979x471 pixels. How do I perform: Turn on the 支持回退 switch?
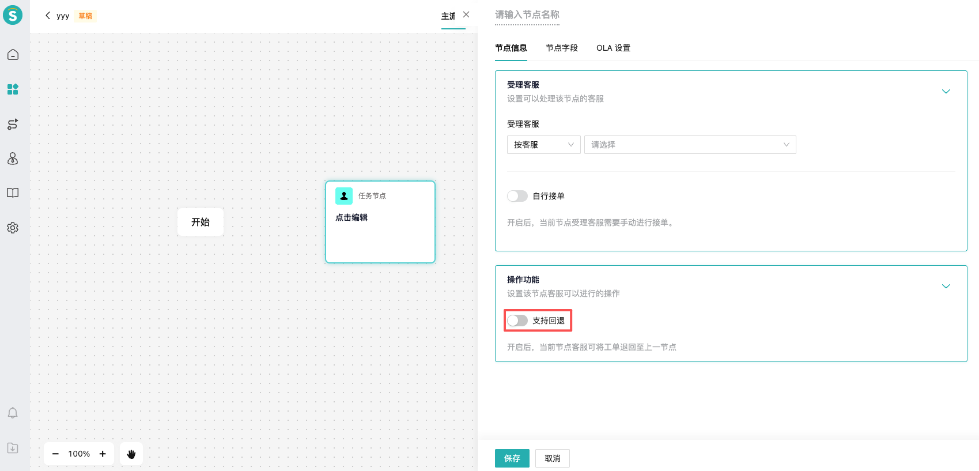coord(517,321)
